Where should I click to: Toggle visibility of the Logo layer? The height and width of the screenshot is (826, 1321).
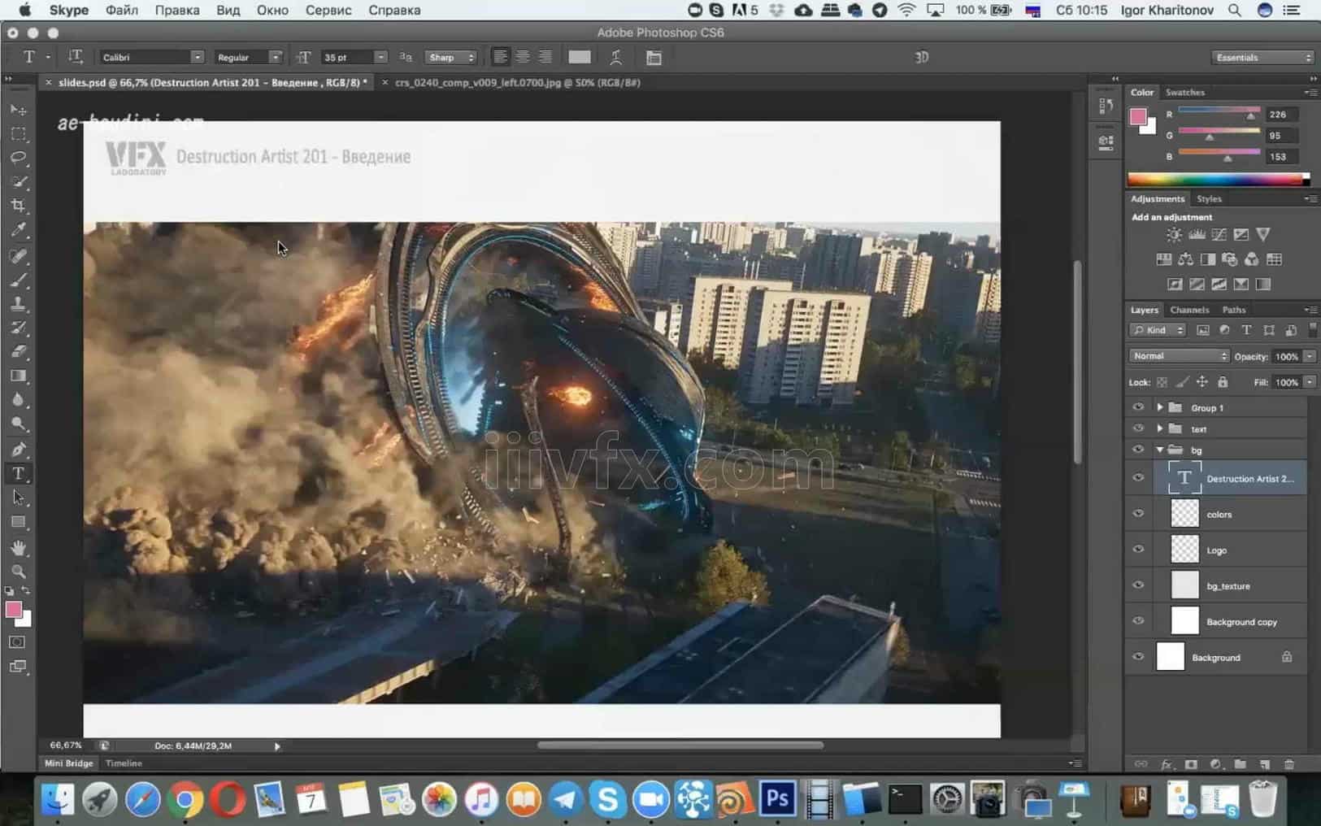pos(1138,550)
